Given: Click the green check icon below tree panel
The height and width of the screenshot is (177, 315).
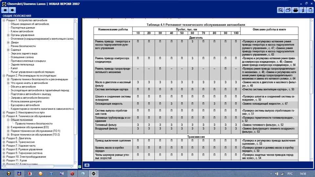Looking at the screenshot, I should pos(79,167).
